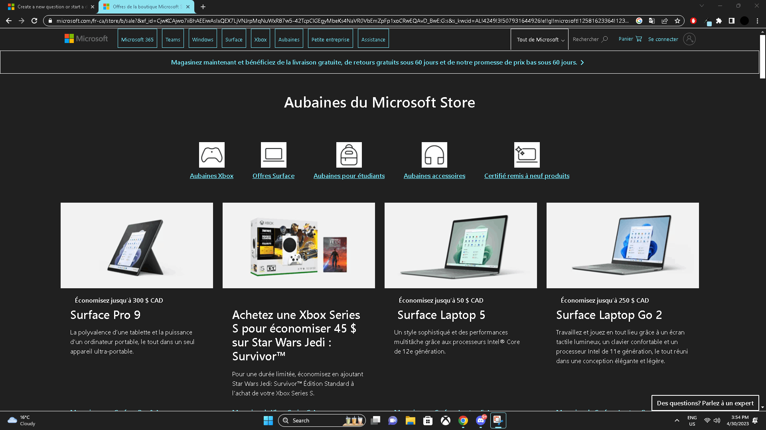766x430 pixels.
Task: Open the volume control in system tray
Action: click(717, 420)
